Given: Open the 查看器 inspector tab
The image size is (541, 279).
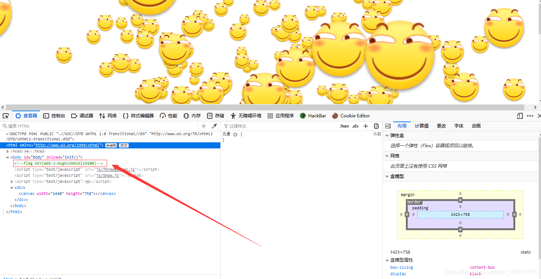Looking at the screenshot, I should (x=27, y=116).
